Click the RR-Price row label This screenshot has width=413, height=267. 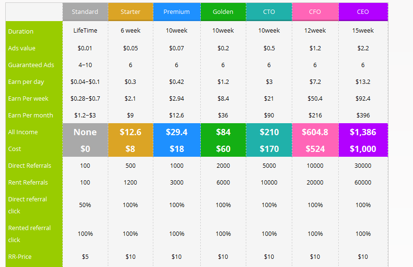tap(20, 256)
